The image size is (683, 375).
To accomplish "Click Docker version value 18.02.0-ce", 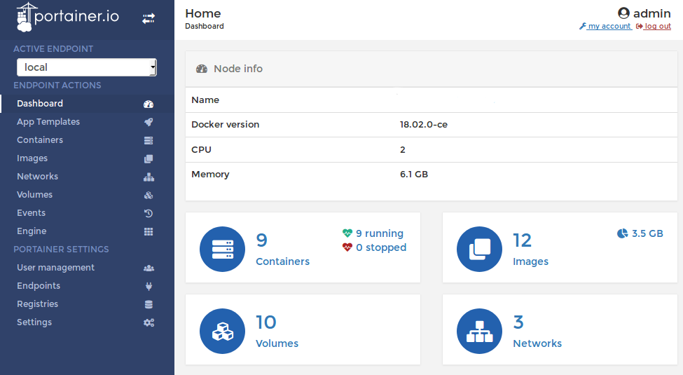I will pyautogui.click(x=423, y=124).
